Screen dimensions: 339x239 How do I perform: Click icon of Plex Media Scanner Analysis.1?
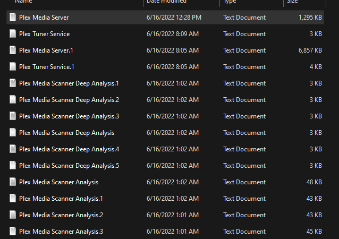tap(13, 199)
